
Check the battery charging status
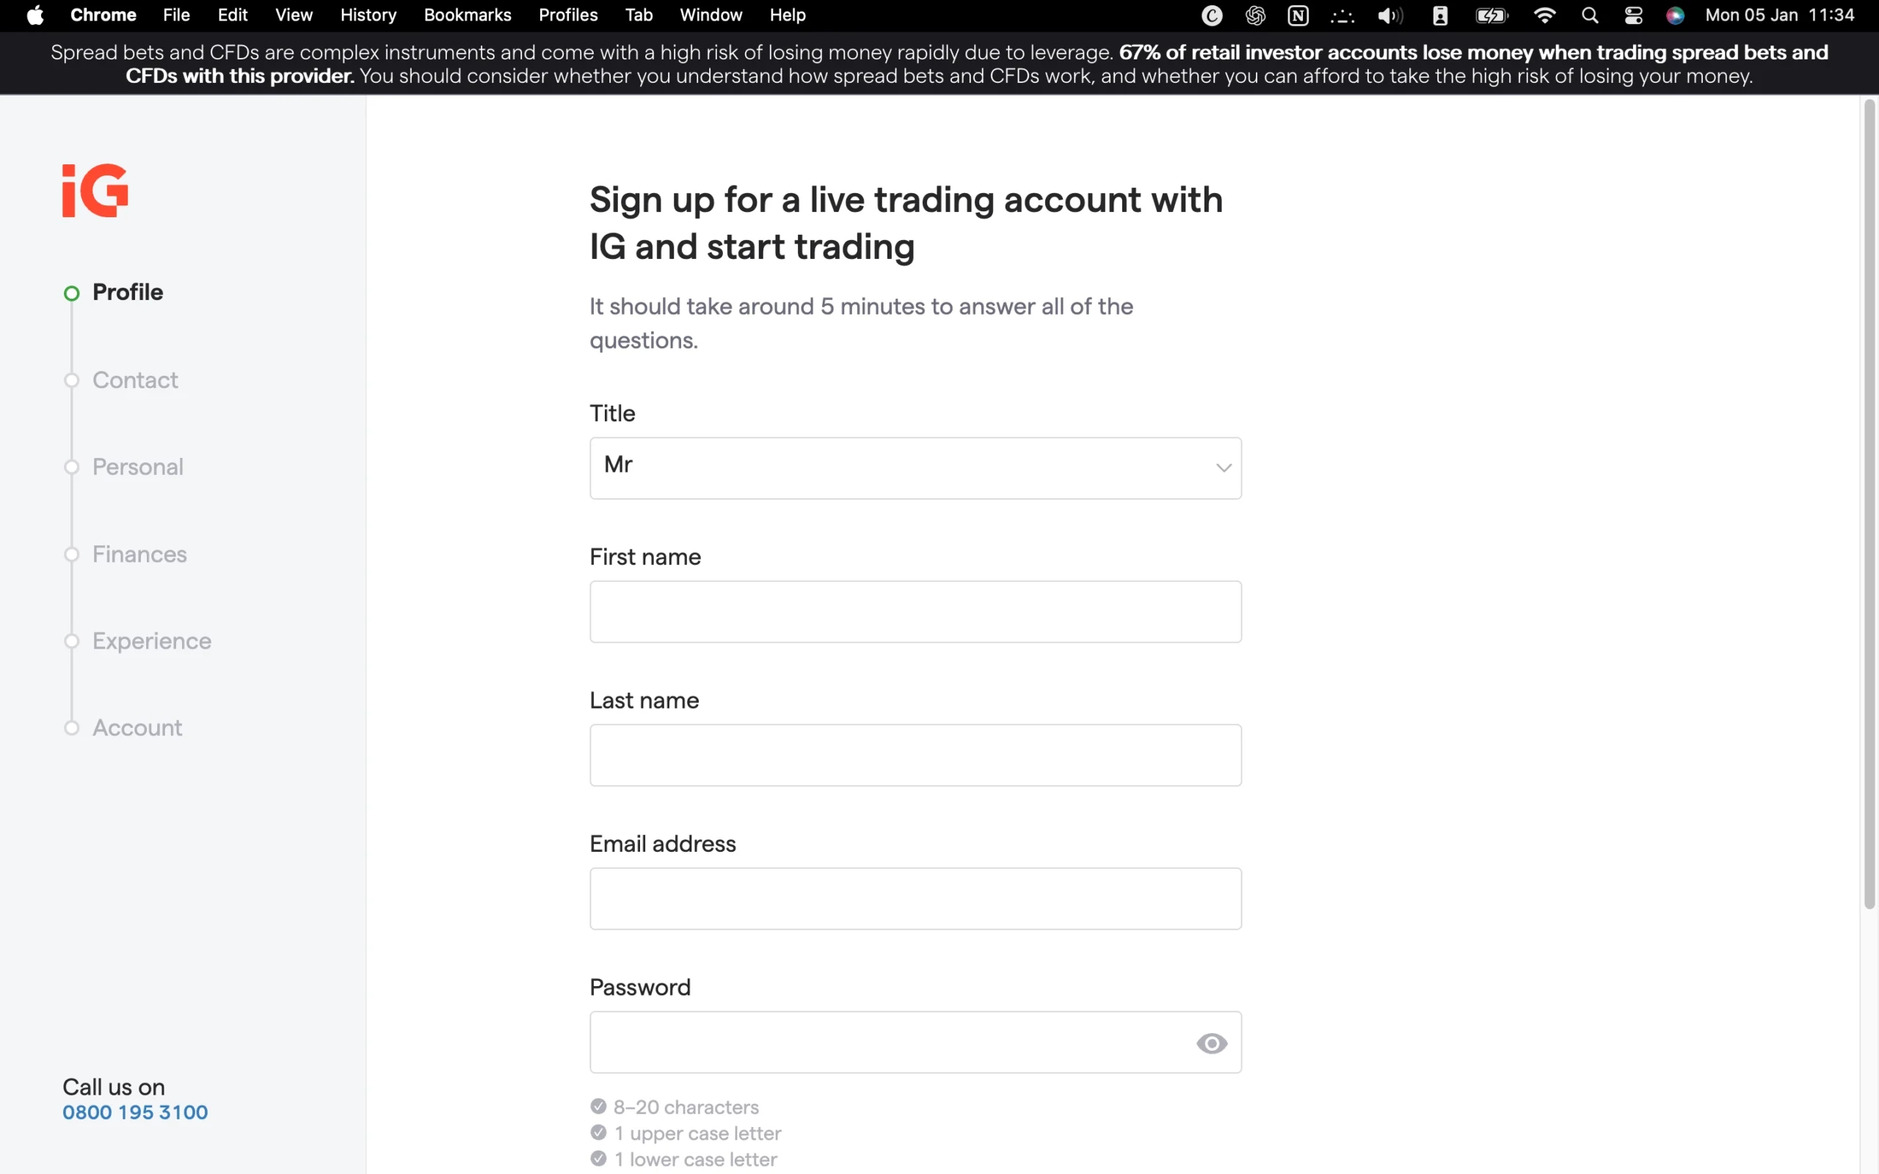(x=1491, y=15)
